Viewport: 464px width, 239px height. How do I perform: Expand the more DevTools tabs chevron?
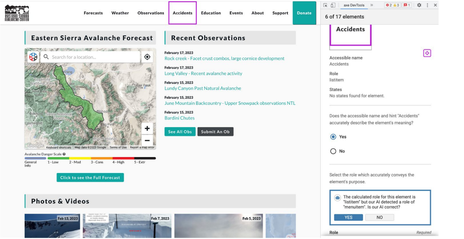coord(371,5)
